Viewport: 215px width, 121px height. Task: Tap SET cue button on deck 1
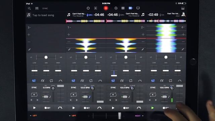(87, 108)
